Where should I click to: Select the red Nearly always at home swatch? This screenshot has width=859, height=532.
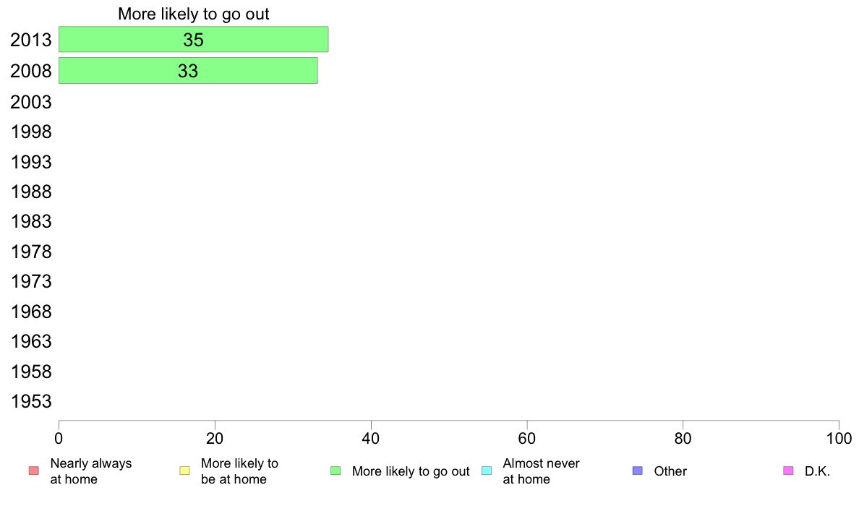tap(34, 471)
